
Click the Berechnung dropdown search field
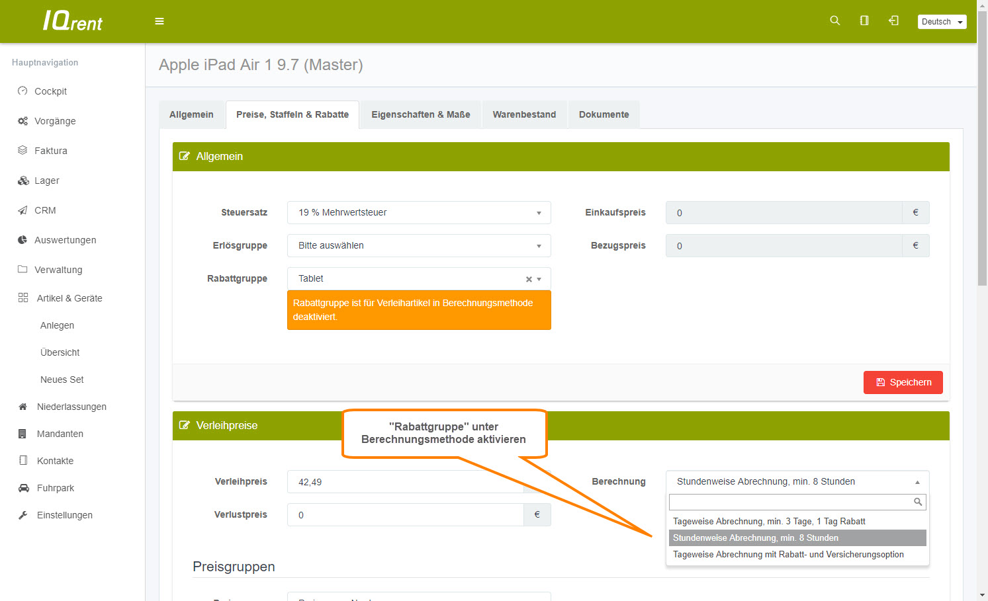pyautogui.click(x=791, y=502)
